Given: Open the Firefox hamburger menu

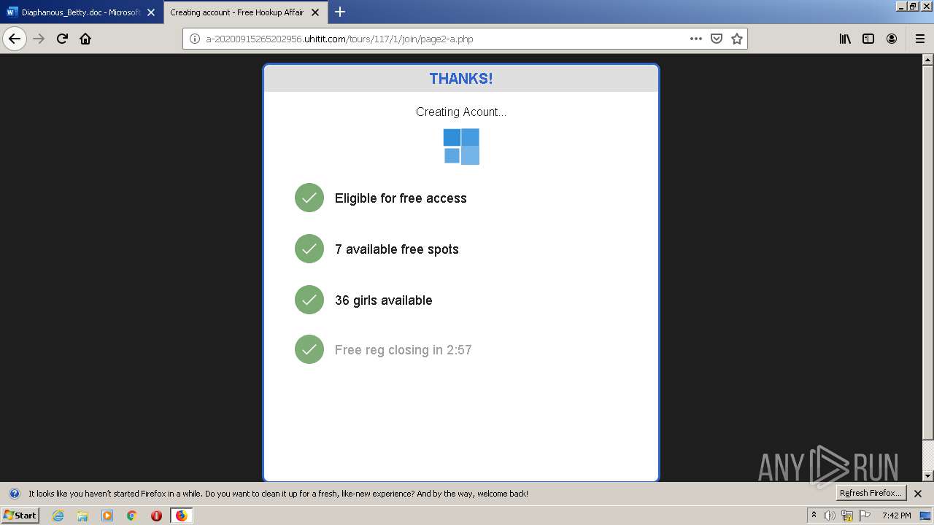Looking at the screenshot, I should click(x=920, y=39).
